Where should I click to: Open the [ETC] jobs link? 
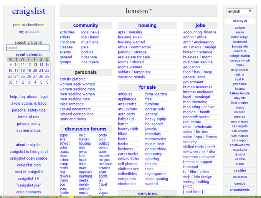pyautogui.click(x=188, y=187)
